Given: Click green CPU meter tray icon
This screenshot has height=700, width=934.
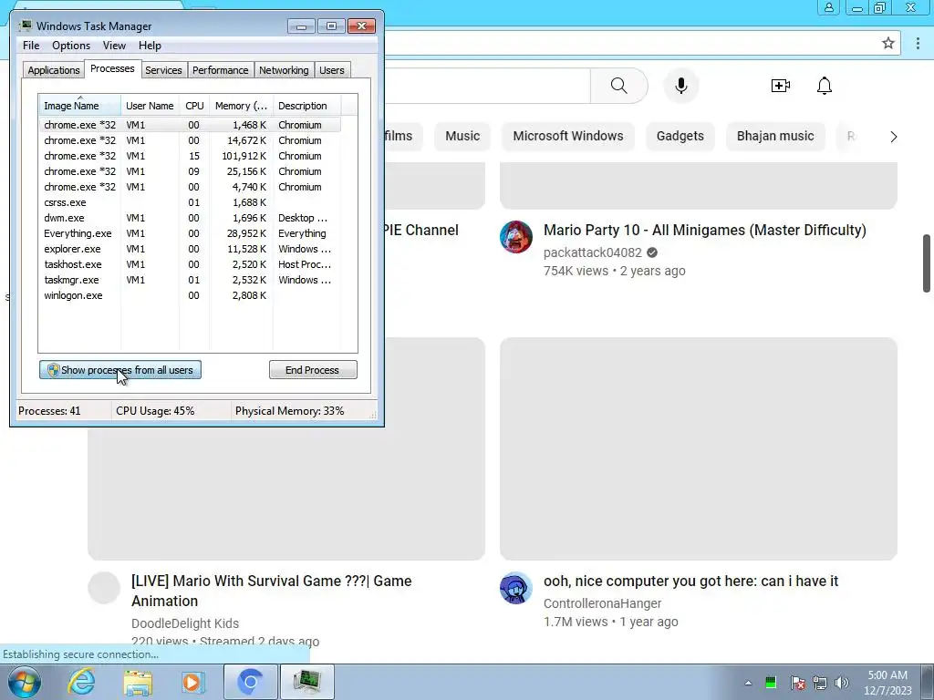Looking at the screenshot, I should click(771, 682).
